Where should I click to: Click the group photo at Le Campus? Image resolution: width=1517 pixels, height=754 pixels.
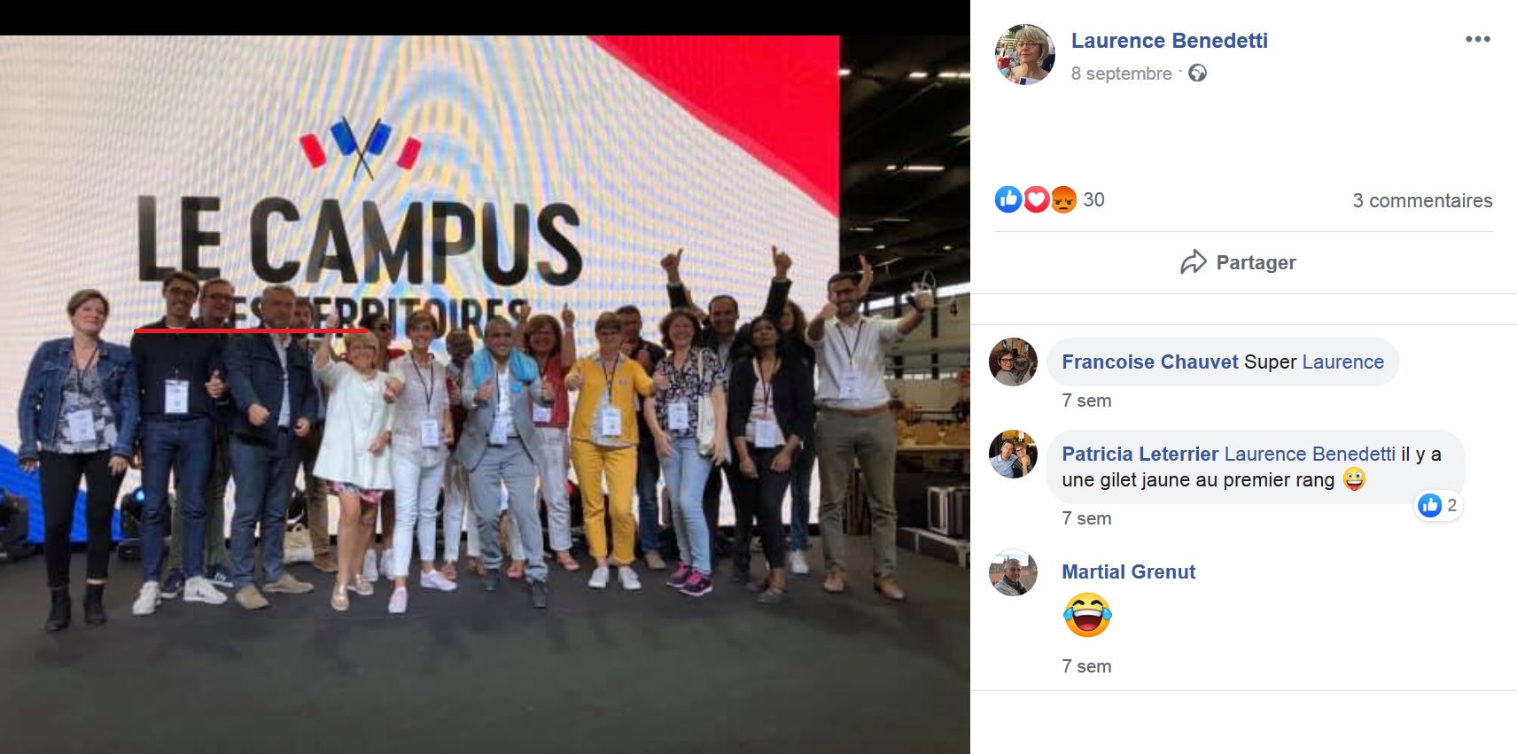click(485, 394)
